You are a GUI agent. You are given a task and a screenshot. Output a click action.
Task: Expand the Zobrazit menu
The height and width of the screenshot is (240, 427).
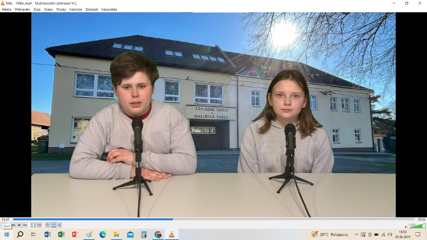pos(92,9)
